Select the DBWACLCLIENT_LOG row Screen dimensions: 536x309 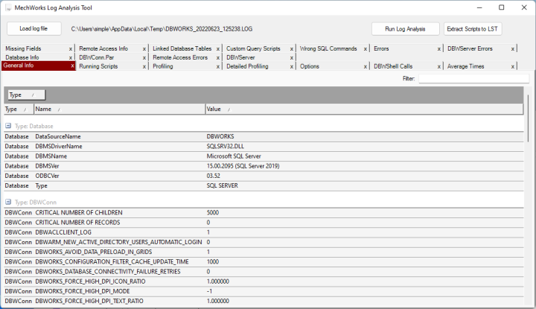coord(264,232)
